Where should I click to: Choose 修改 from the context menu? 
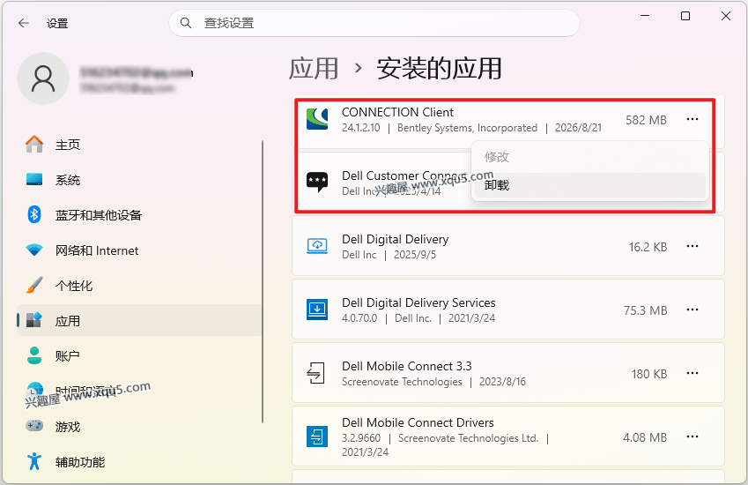[x=589, y=157]
